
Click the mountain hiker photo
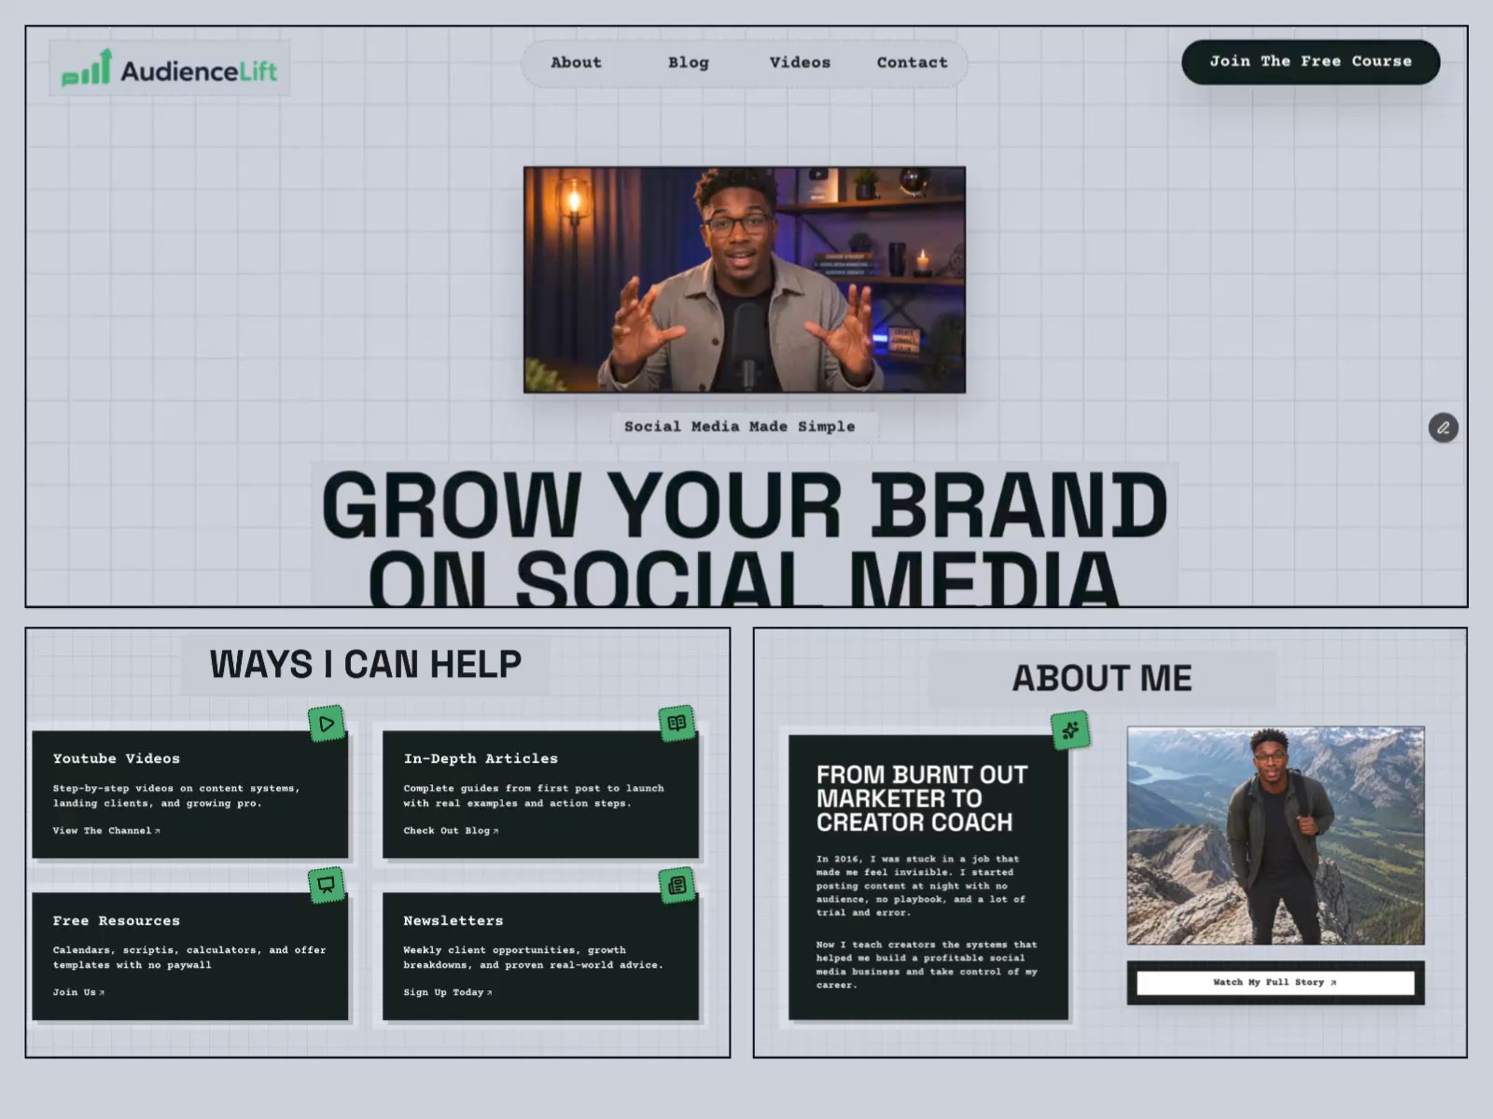(1276, 836)
